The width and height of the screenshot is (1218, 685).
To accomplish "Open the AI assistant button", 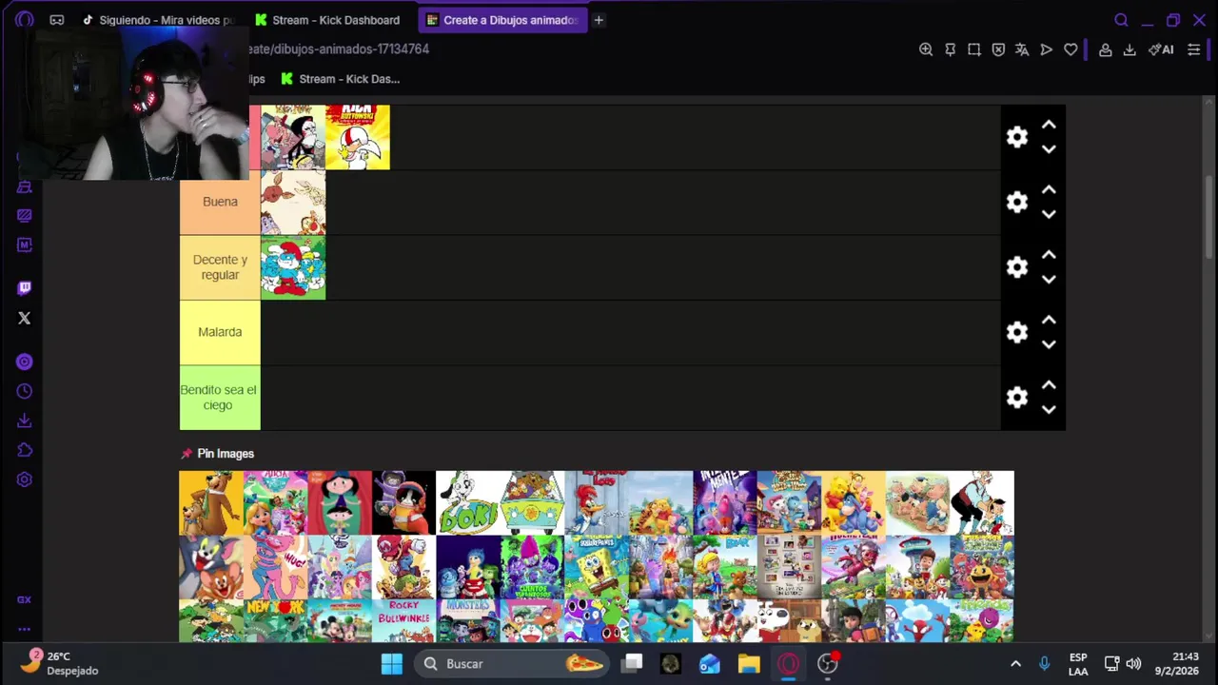I will (x=1161, y=49).
